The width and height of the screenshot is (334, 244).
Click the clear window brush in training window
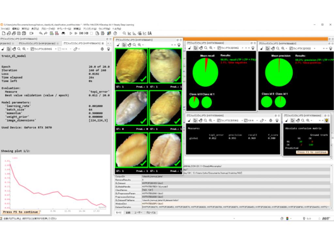[3, 49]
